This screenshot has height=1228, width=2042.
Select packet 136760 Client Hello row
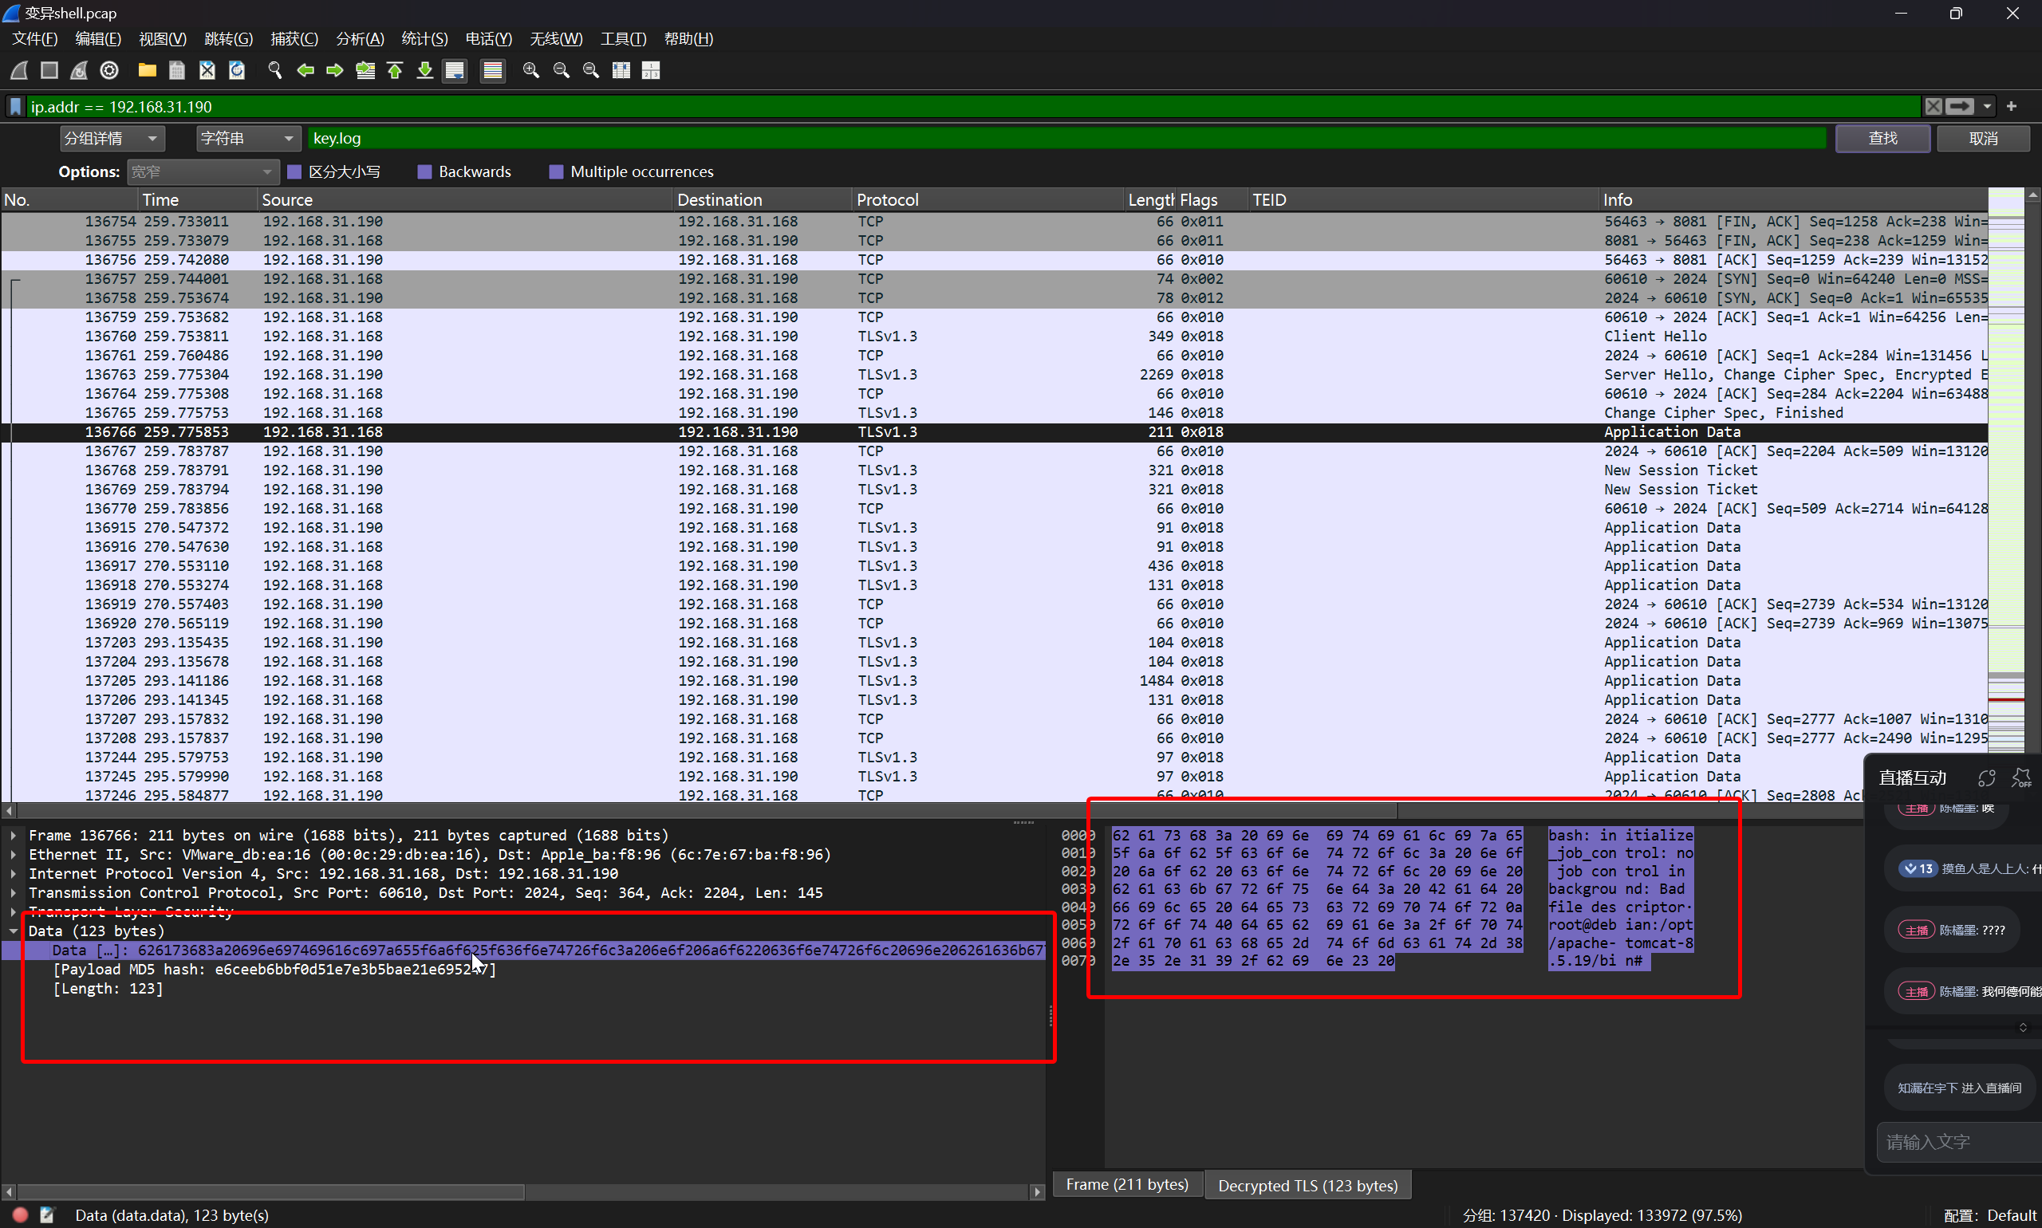point(993,336)
